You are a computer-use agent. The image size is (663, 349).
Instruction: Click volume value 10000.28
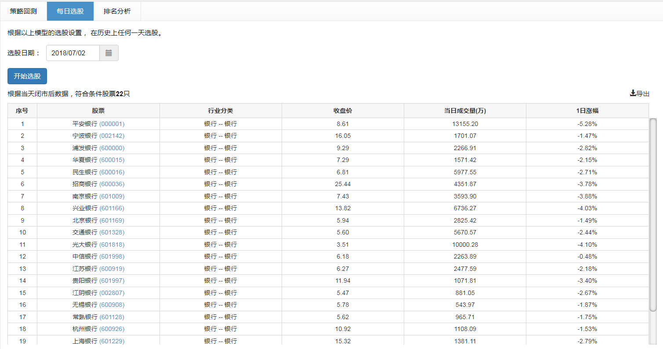tap(465, 245)
